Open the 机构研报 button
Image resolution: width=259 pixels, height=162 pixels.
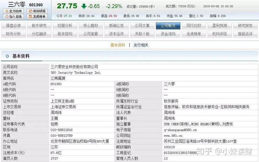point(37,11)
